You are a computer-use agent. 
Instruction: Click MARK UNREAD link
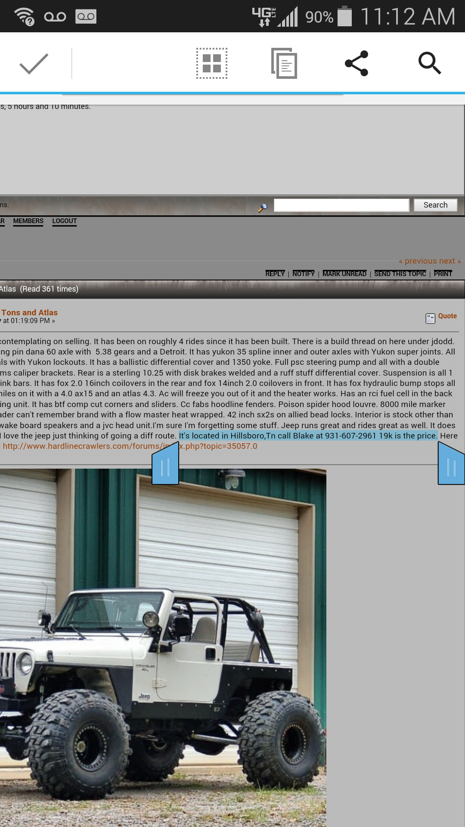[x=344, y=274]
